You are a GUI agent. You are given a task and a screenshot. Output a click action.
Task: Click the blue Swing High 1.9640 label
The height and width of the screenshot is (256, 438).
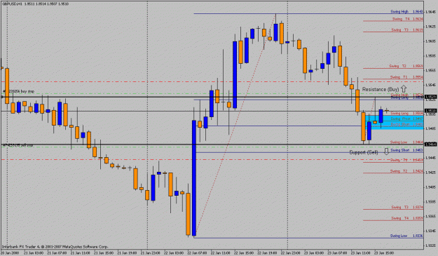pos(406,12)
